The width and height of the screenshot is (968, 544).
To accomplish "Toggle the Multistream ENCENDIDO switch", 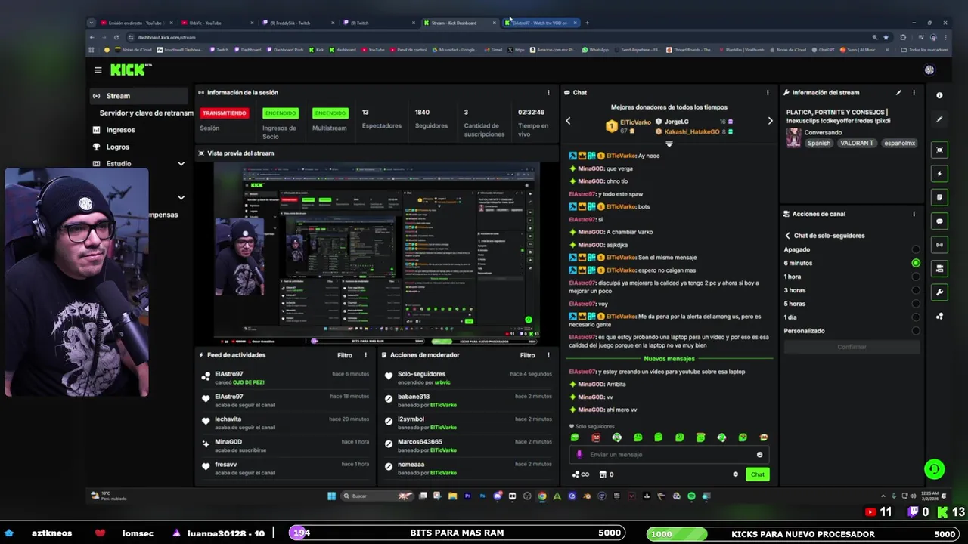I will click(x=330, y=113).
